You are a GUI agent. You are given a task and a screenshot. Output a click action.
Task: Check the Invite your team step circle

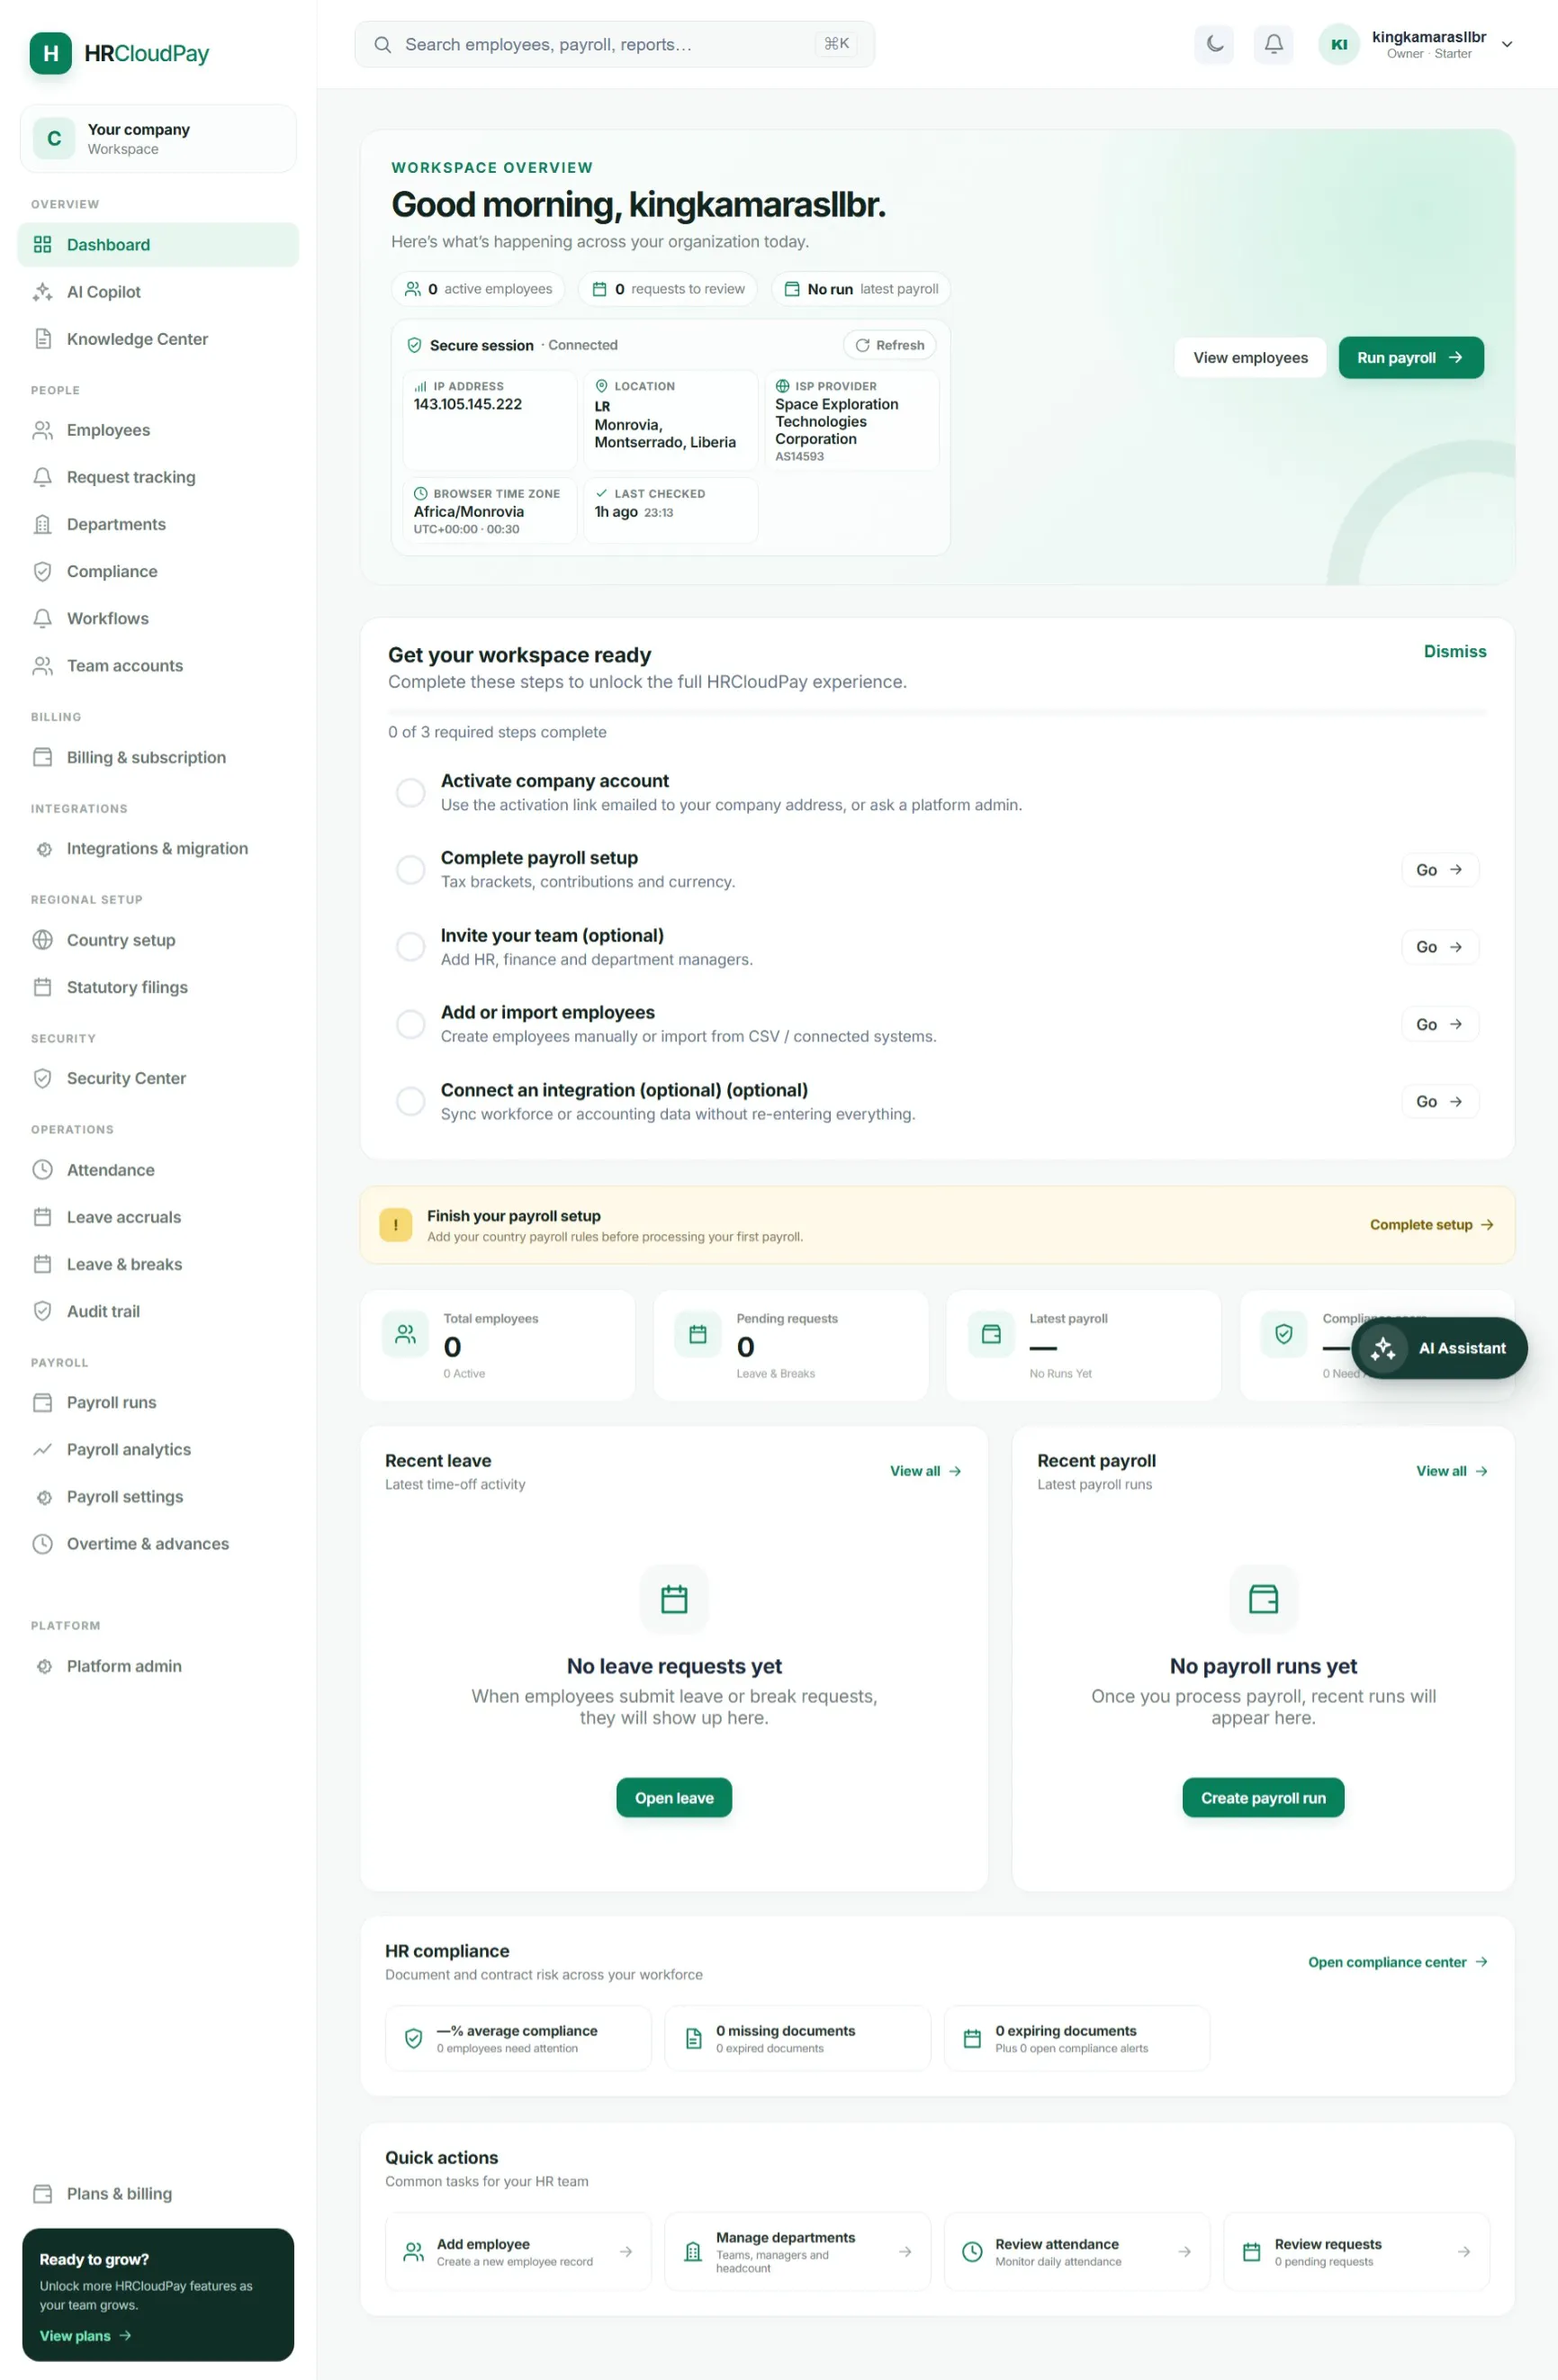pyautogui.click(x=410, y=946)
